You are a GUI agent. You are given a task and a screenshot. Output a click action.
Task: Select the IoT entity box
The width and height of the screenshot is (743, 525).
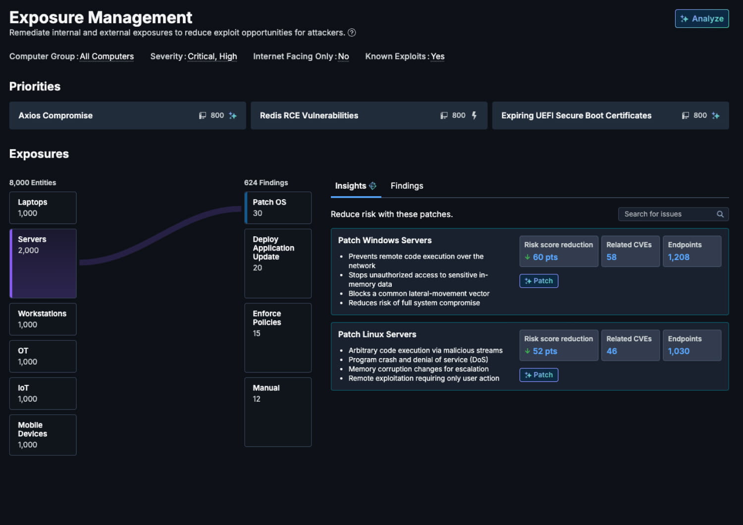point(43,393)
